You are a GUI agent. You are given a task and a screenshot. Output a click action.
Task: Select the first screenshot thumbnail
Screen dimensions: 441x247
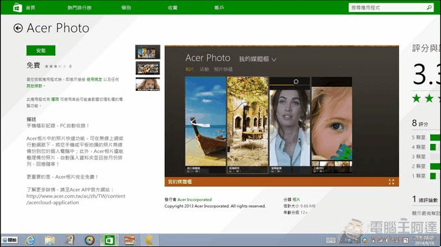pos(148,52)
